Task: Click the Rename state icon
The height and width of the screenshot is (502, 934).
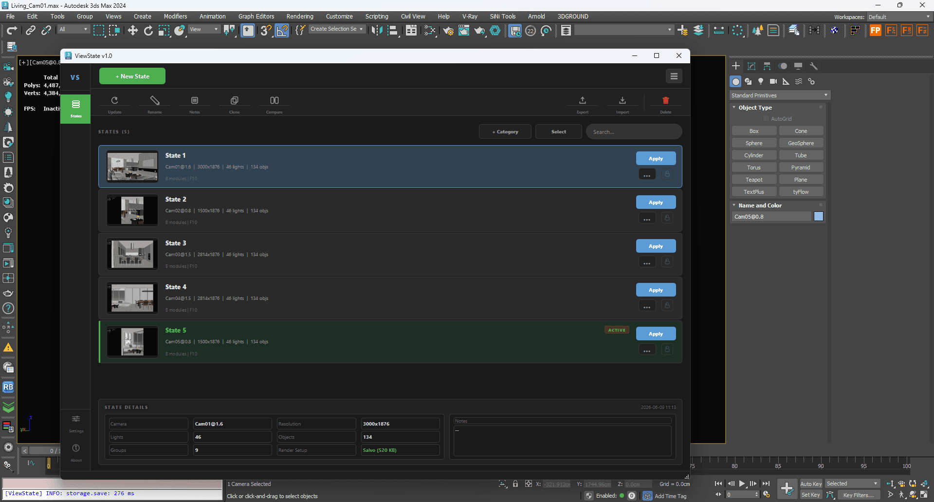Action: coord(155,100)
